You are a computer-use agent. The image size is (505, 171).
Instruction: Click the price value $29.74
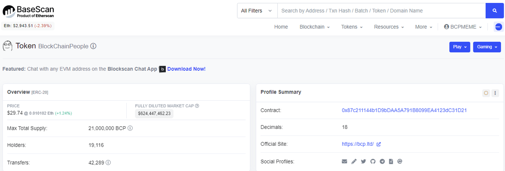[x=15, y=113]
